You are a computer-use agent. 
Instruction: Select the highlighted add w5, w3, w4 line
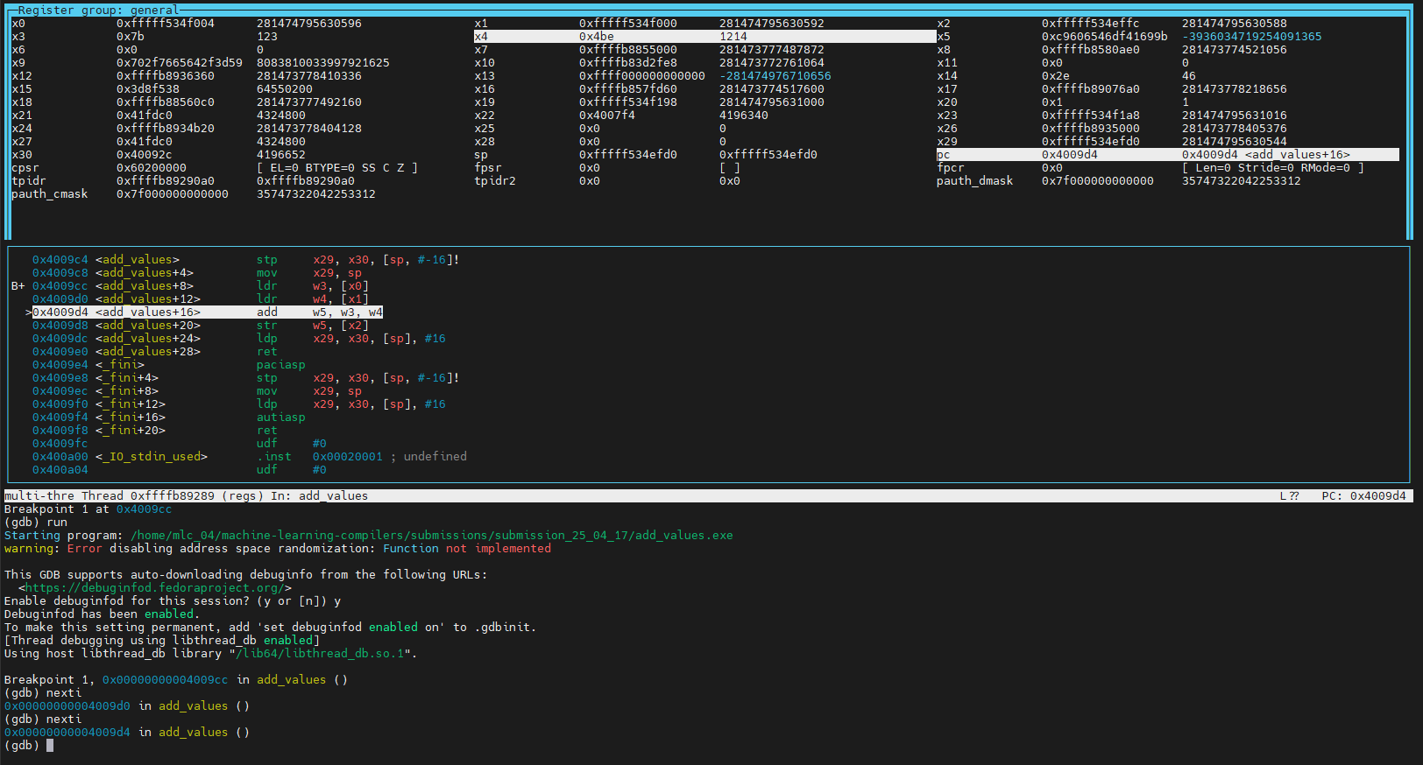(x=208, y=312)
